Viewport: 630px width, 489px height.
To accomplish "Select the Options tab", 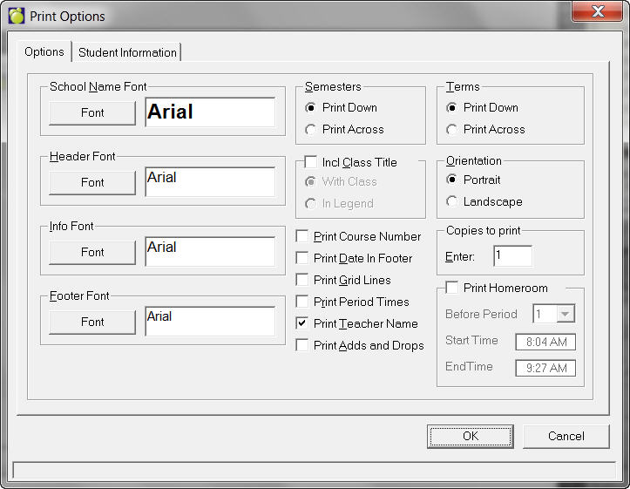I will (x=44, y=52).
